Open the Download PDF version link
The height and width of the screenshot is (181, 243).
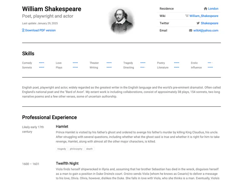coord(40,30)
